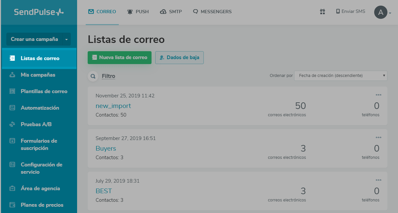
Task: Open three-dots menu for new_import list
Action: pyautogui.click(x=378, y=95)
